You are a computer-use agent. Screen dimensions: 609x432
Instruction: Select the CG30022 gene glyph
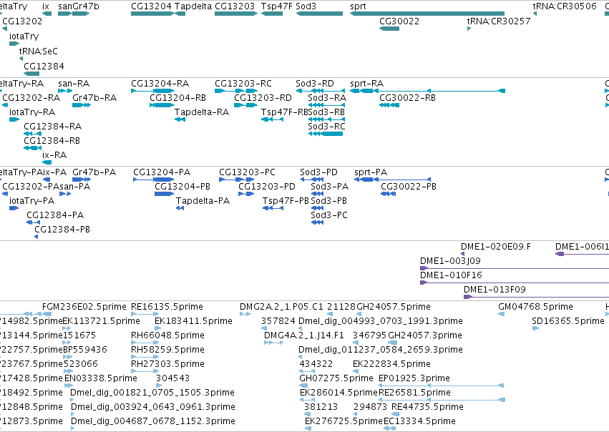tap(389, 29)
